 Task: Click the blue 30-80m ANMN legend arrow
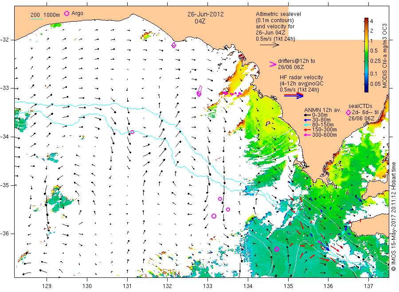307,120
